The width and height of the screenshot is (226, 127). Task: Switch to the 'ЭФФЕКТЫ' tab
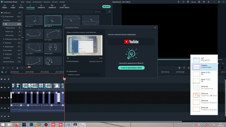coord(41,8)
